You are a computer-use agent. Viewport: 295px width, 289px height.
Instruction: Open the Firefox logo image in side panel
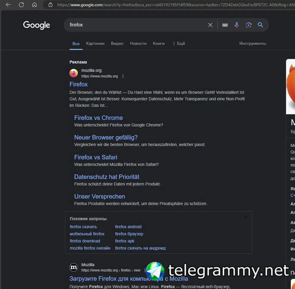[291, 87]
